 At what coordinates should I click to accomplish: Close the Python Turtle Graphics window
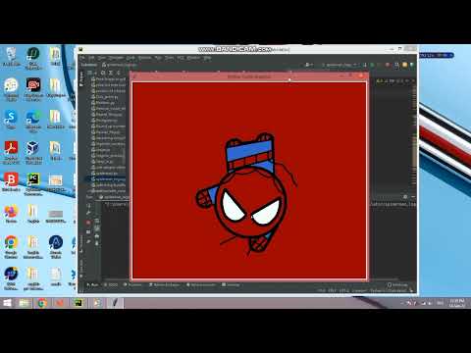click(x=362, y=76)
